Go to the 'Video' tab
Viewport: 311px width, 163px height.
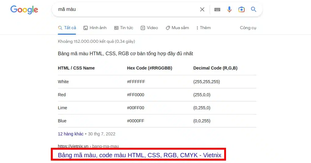click(149, 28)
